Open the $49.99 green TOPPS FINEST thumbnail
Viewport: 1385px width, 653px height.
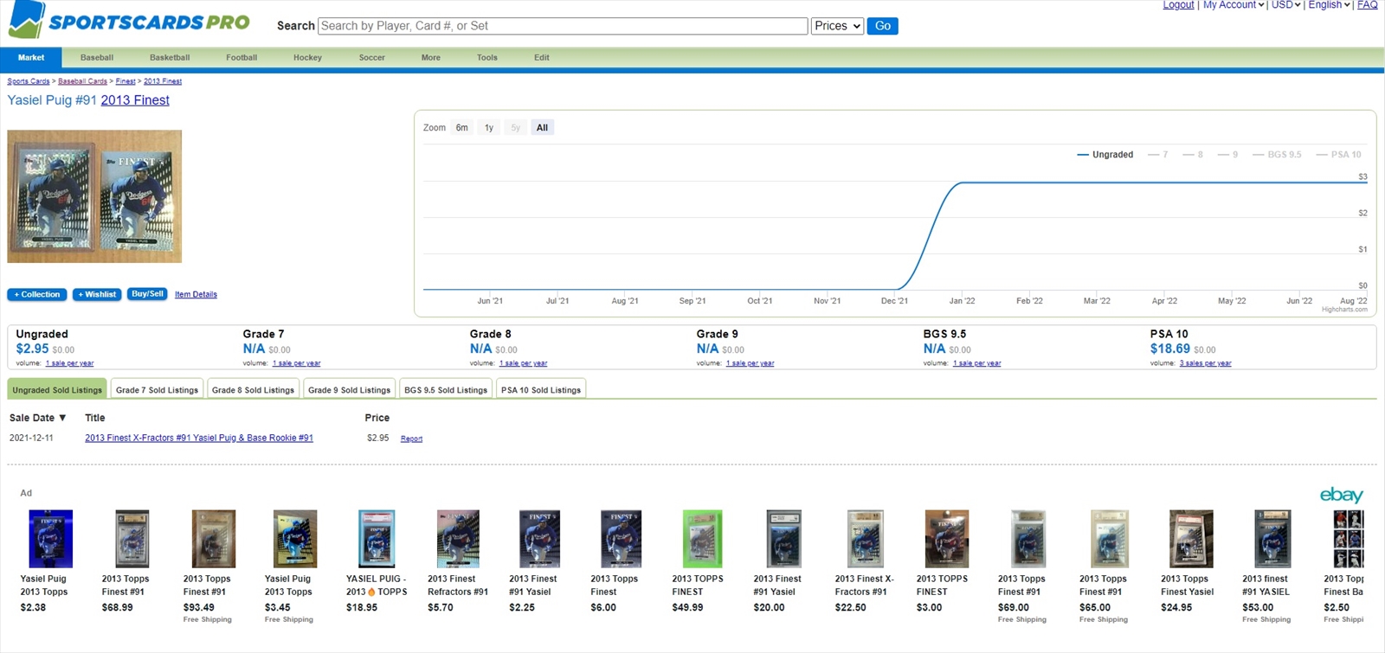702,539
